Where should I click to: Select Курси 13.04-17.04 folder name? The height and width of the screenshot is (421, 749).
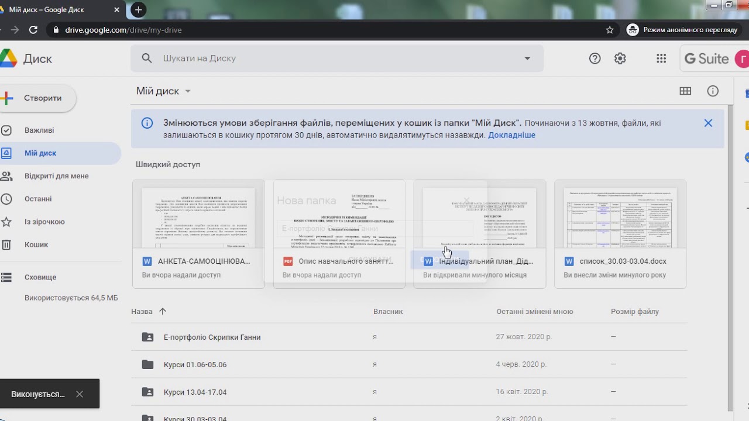click(x=195, y=392)
